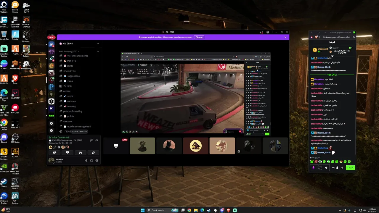The height and width of the screenshot is (213, 379).
Task: Open Kick chat settings gear
Action: click(x=342, y=168)
